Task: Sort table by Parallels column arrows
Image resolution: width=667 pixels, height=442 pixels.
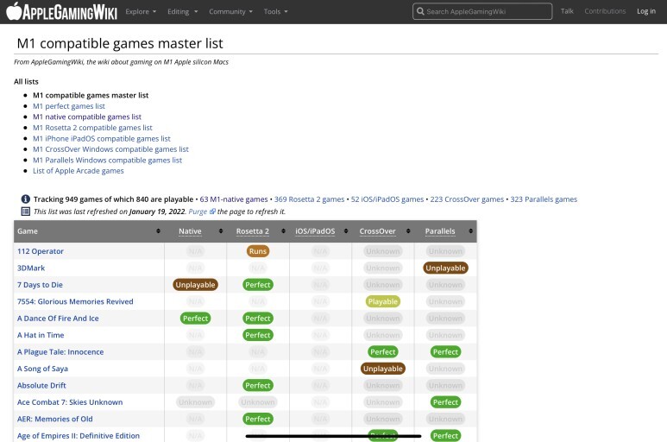Action: [471, 231]
